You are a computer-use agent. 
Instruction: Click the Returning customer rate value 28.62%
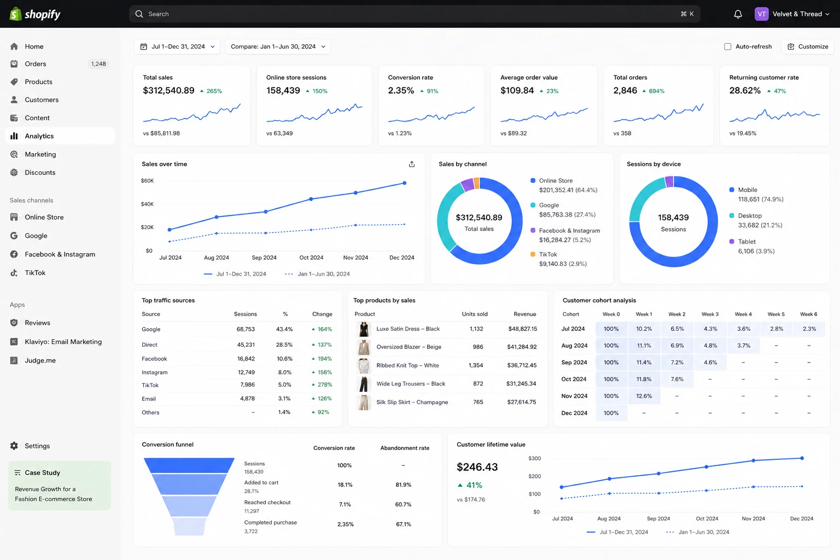pyautogui.click(x=745, y=91)
